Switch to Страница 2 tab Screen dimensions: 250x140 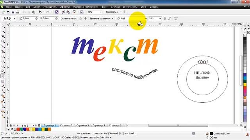point(66,125)
